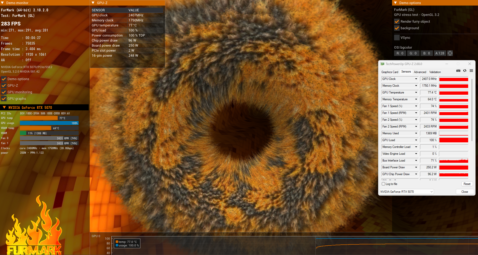Switch to the Graphics Card tab
This screenshot has height=255, width=478.
(390, 72)
